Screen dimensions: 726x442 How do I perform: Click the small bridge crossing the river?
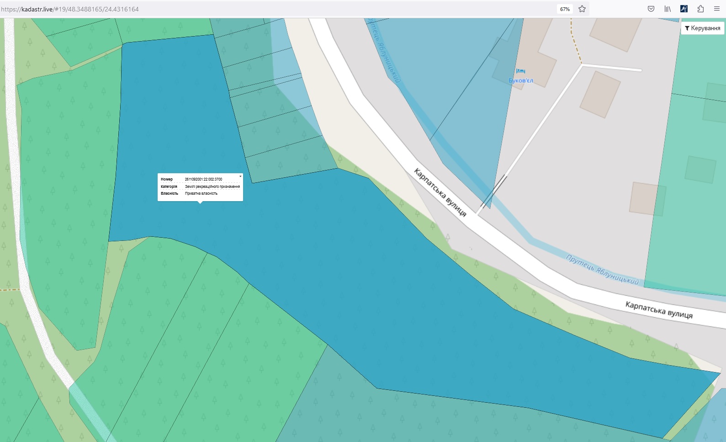click(493, 193)
